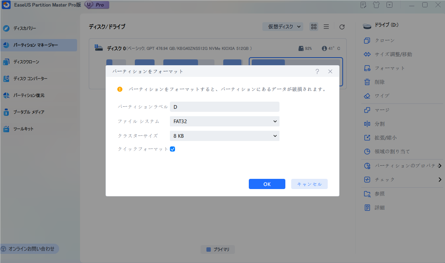Open the T-shirt skin icon in title bar
The image size is (445, 263).
point(376,5)
